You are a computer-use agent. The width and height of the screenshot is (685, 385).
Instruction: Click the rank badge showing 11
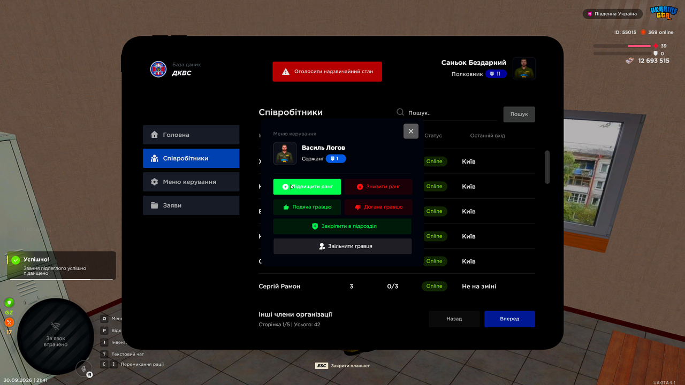[x=496, y=74]
